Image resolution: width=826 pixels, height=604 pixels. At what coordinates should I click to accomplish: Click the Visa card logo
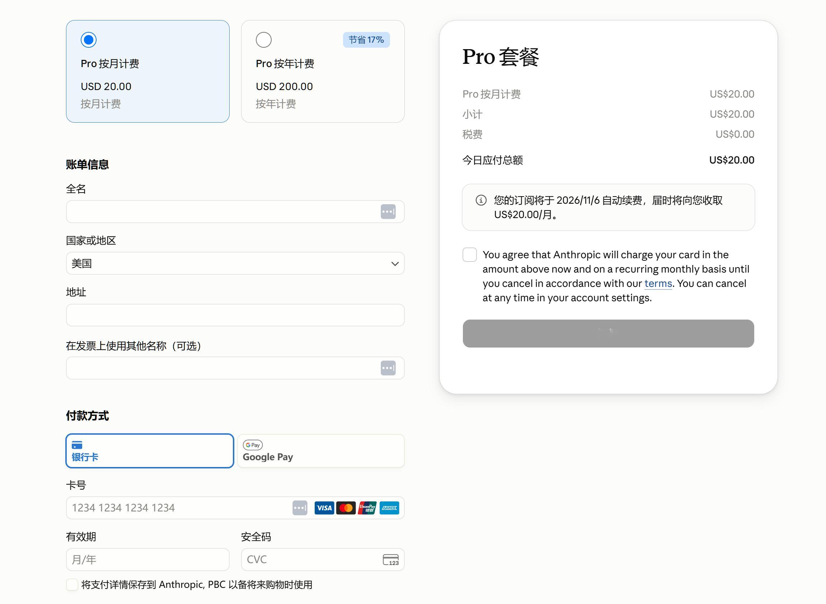(324, 508)
